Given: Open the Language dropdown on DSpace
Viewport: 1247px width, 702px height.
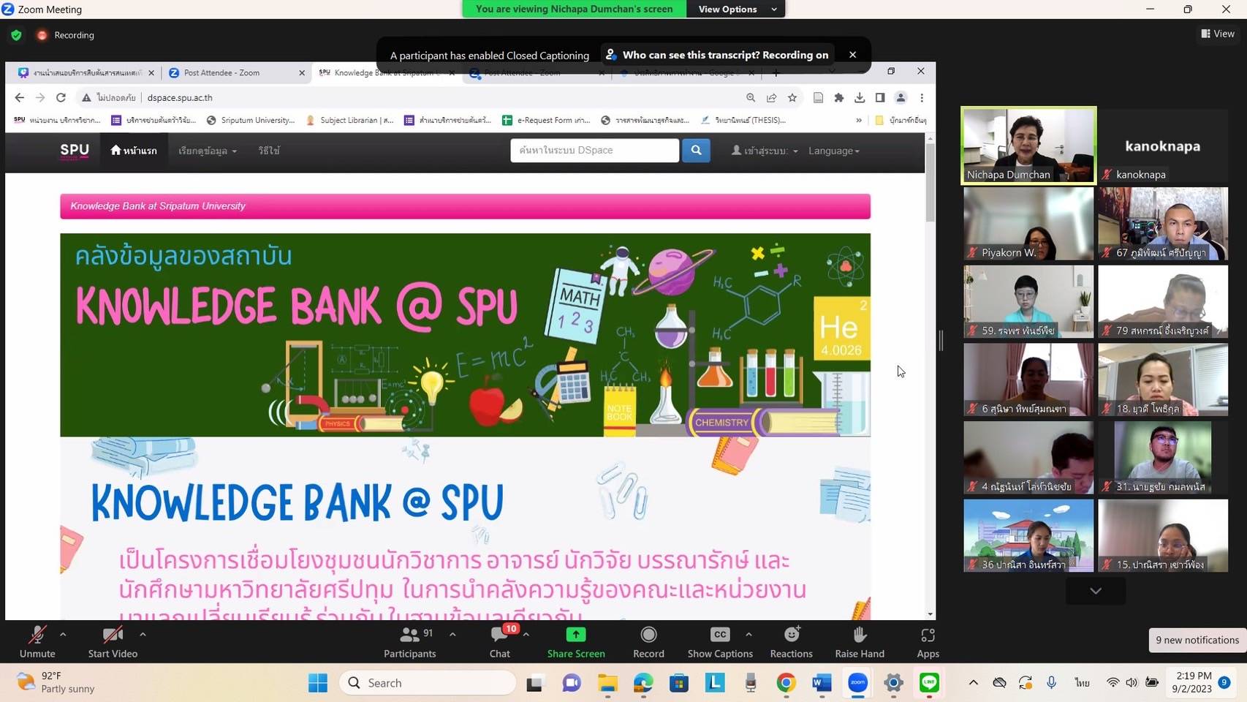Looking at the screenshot, I should pyautogui.click(x=833, y=151).
